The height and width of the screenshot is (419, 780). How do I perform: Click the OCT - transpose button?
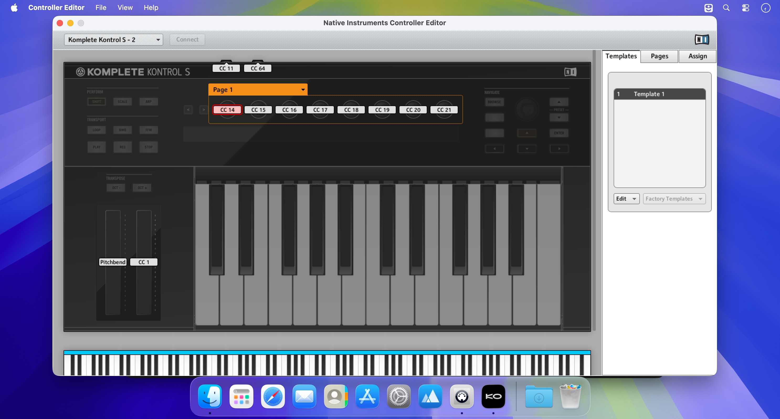(116, 187)
